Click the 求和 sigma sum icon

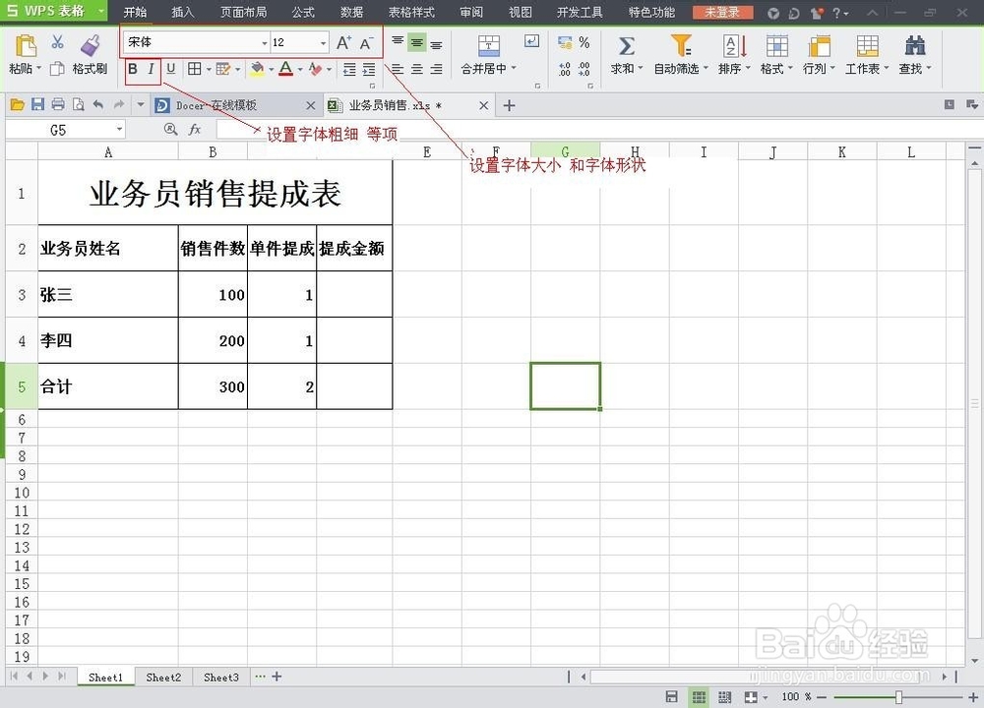click(626, 46)
